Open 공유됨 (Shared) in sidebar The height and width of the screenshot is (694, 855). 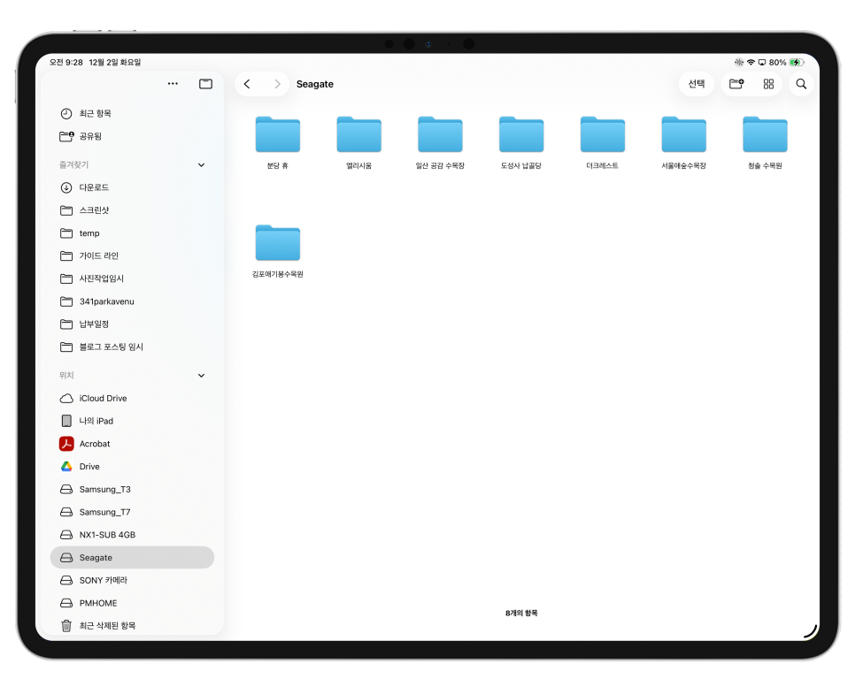(132, 136)
